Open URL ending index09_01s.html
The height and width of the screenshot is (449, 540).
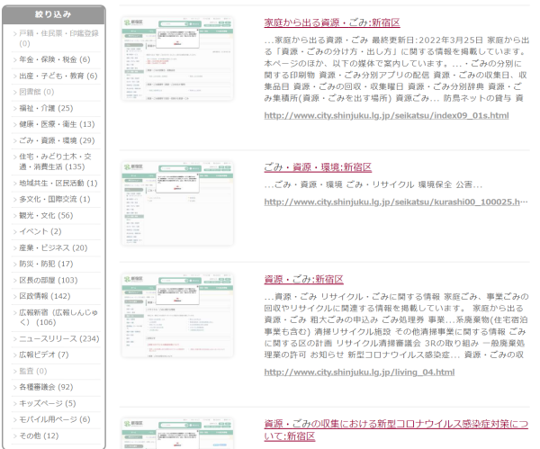point(386,116)
